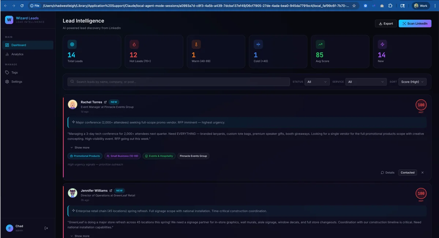This screenshot has height=238, width=439.
Task: Expand Show more on Jennifer Williams' post
Action: click(80, 236)
